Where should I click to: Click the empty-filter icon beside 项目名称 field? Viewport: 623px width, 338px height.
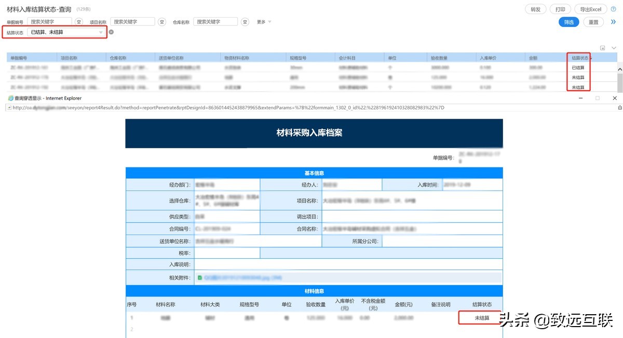point(161,22)
